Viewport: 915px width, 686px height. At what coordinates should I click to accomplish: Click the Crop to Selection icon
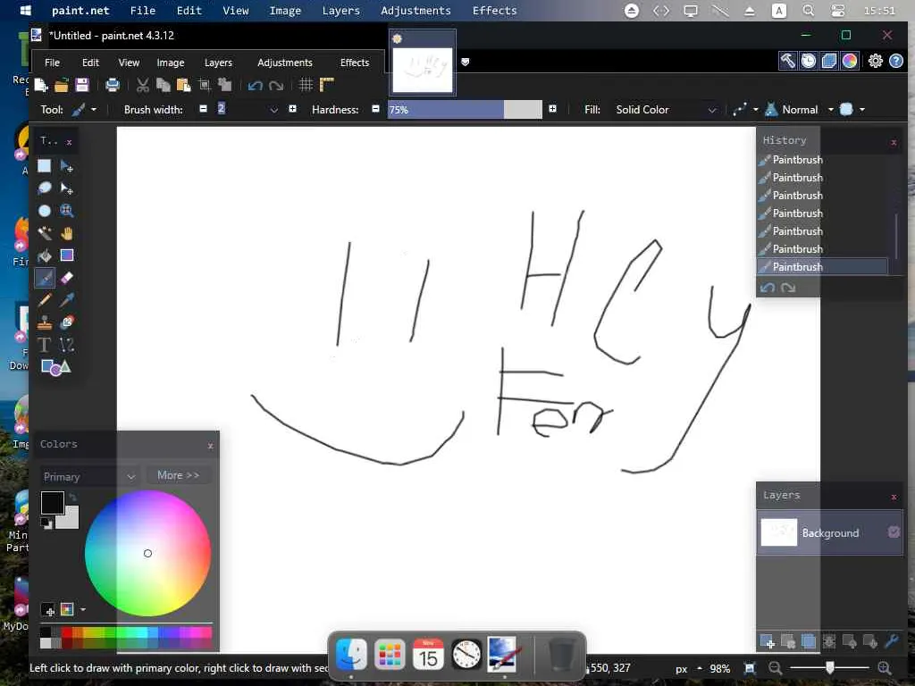point(205,85)
